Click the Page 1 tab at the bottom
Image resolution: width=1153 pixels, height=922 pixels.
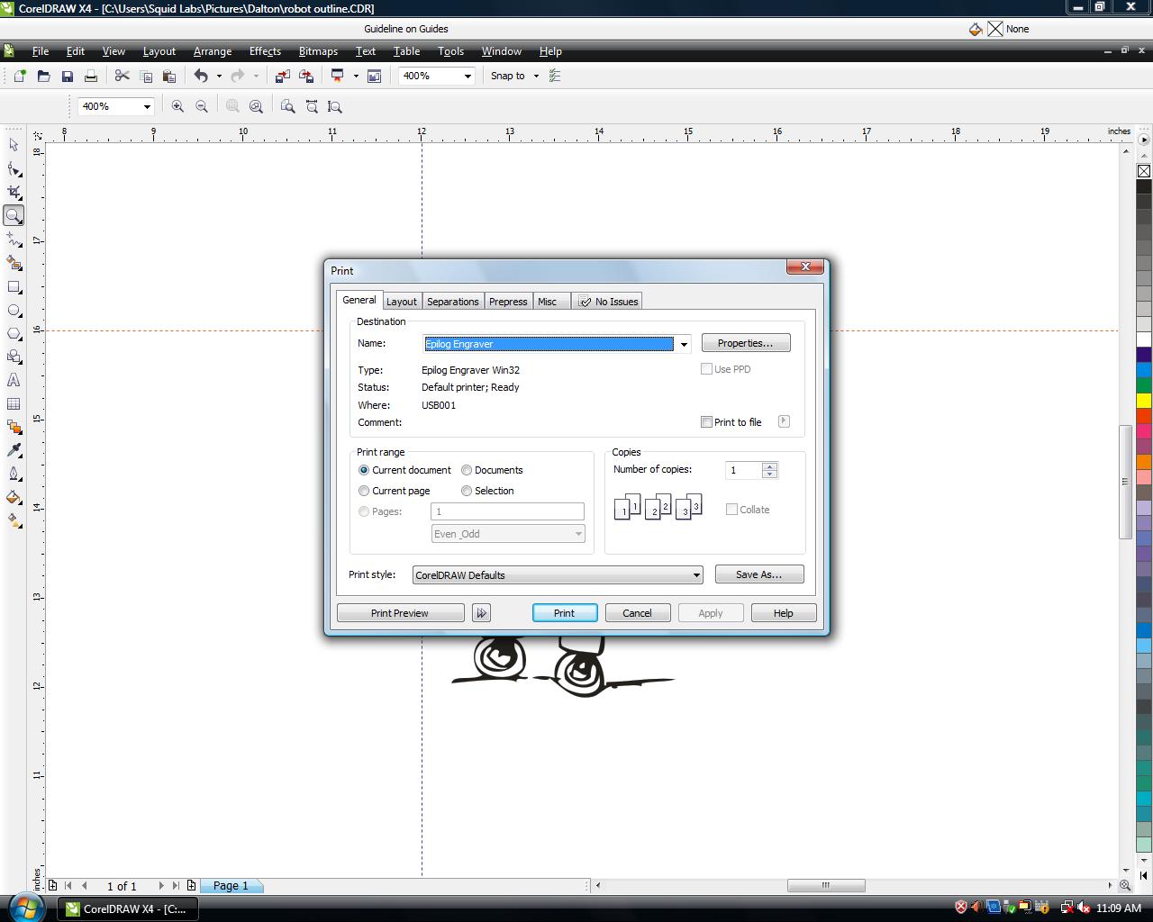coord(231,886)
